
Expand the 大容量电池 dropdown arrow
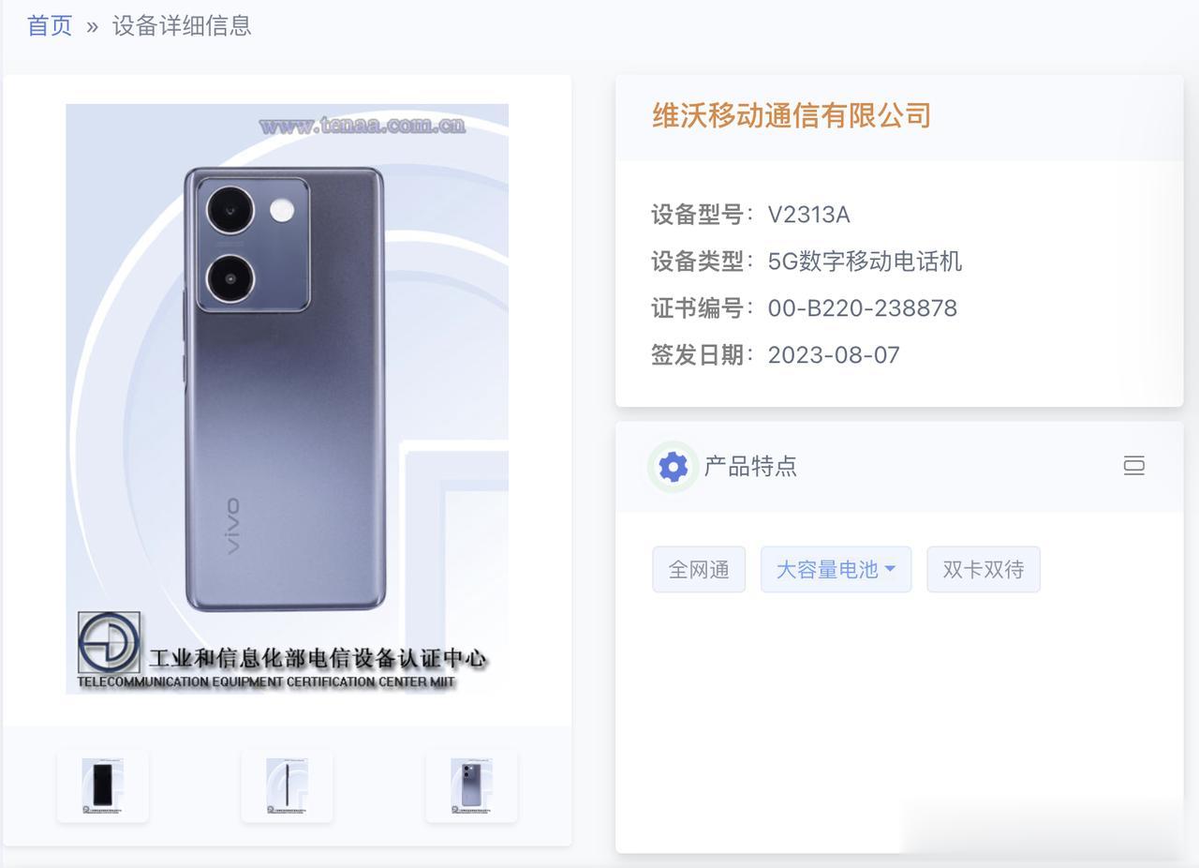click(x=890, y=569)
